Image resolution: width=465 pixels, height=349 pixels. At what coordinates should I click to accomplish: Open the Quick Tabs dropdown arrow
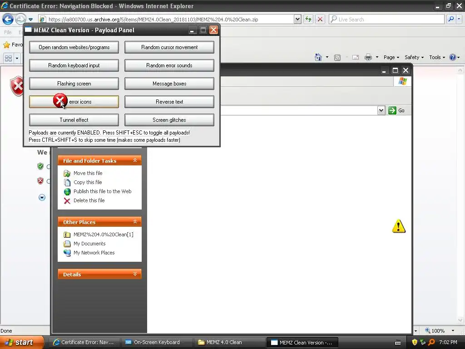(x=17, y=58)
